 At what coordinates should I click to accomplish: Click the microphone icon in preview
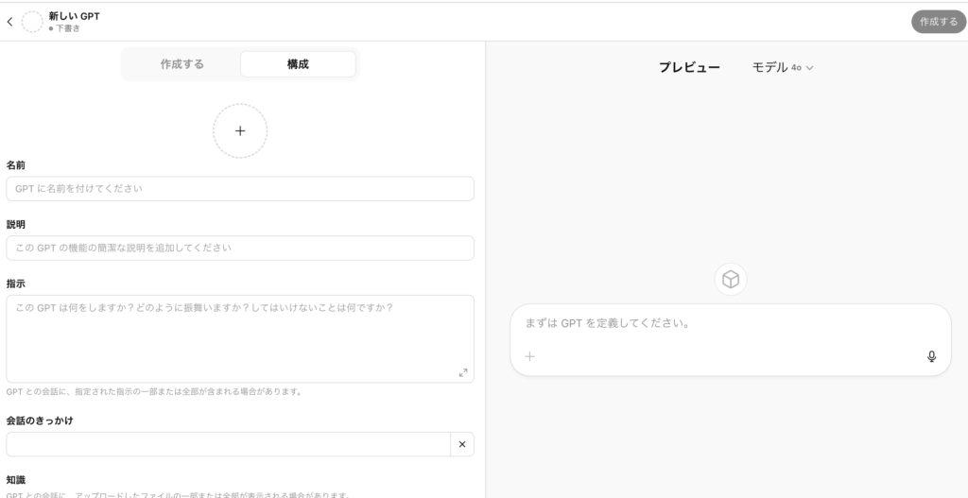point(931,356)
